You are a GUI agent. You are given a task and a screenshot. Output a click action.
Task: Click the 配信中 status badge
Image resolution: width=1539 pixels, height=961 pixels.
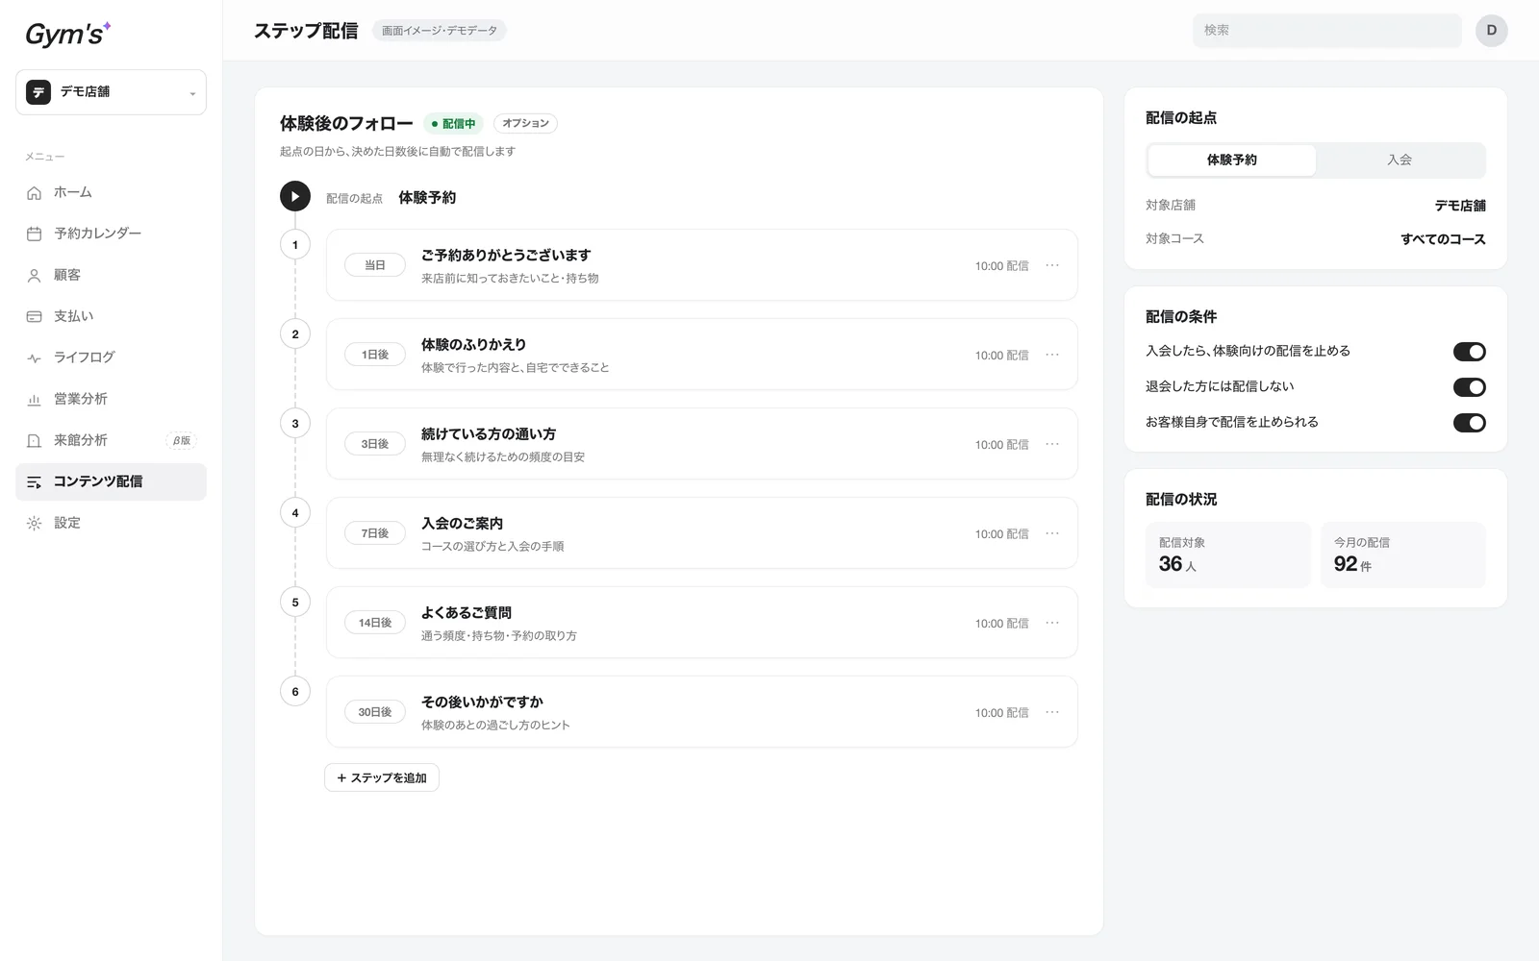453,123
